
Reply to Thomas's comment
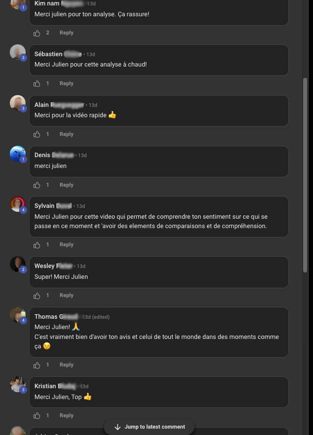click(66, 365)
